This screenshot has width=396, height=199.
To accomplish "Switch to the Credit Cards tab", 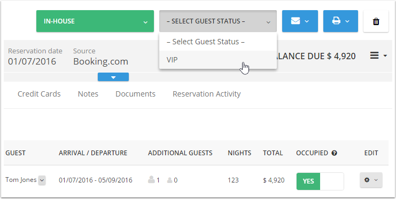I will pos(39,94).
